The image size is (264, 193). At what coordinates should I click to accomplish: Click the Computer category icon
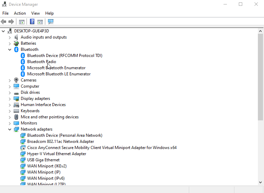click(x=16, y=86)
